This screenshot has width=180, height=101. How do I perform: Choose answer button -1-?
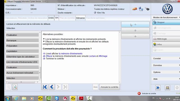135,24
